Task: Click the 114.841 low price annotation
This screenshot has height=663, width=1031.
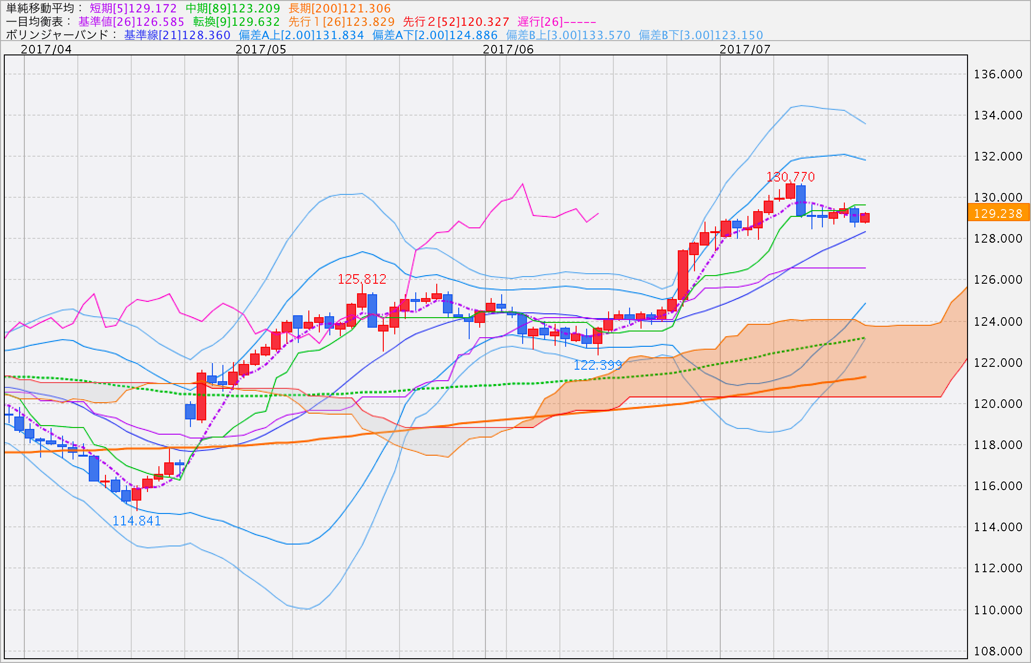Action: click(x=137, y=521)
